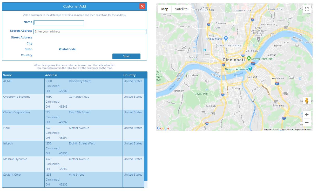Screen dimensions: 317x192
Task: Click postal code 45243
Action: coord(63,107)
